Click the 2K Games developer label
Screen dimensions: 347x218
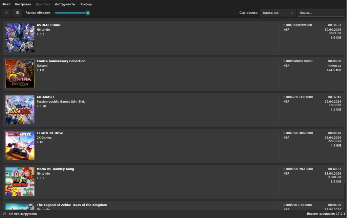click(44, 138)
